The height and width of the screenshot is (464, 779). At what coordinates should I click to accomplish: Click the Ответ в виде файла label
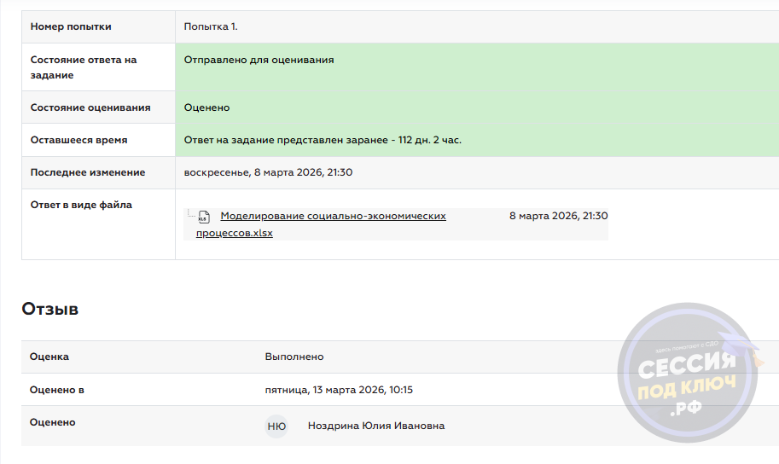[81, 205]
